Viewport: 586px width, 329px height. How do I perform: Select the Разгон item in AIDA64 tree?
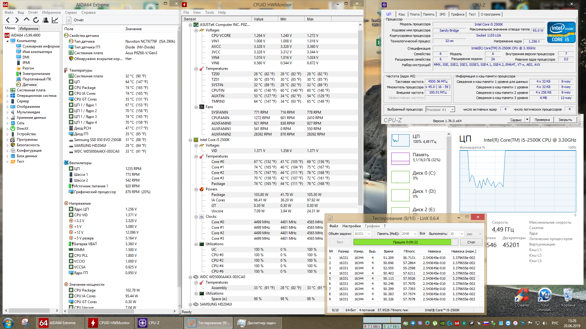pos(28,68)
